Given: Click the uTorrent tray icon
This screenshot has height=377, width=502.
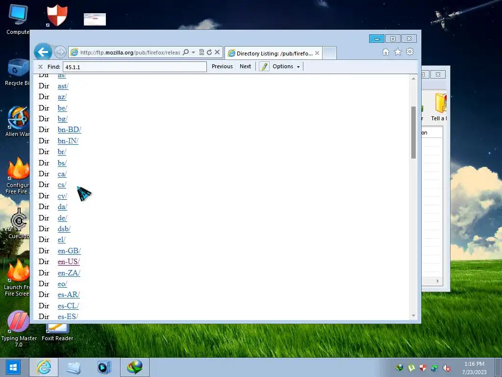Looking at the screenshot, I should click(411, 368).
